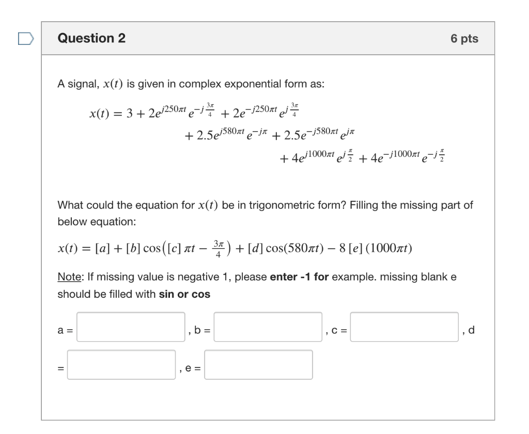Click the answer field for d
Screen dimensions: 529x434
pyautogui.click(x=122, y=365)
